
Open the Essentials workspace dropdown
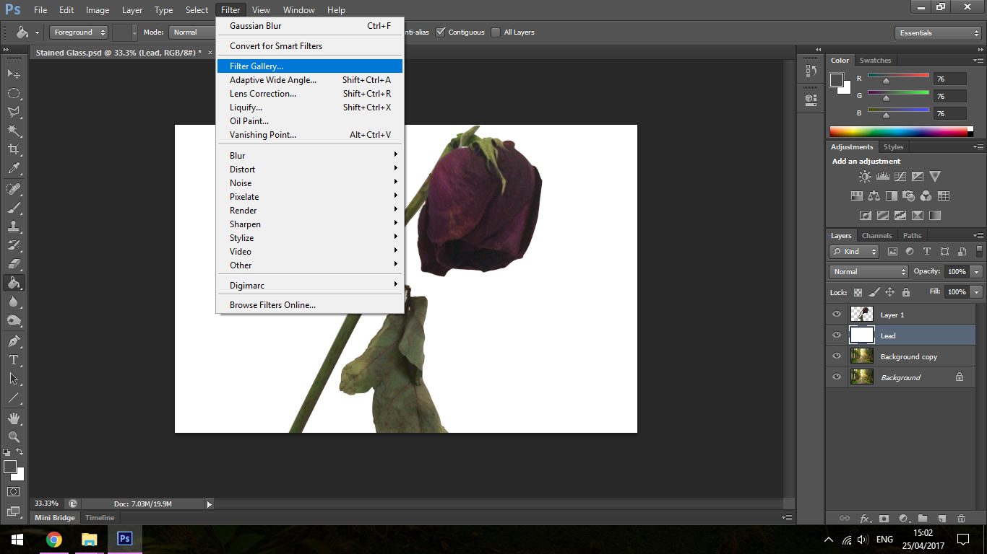tap(937, 33)
